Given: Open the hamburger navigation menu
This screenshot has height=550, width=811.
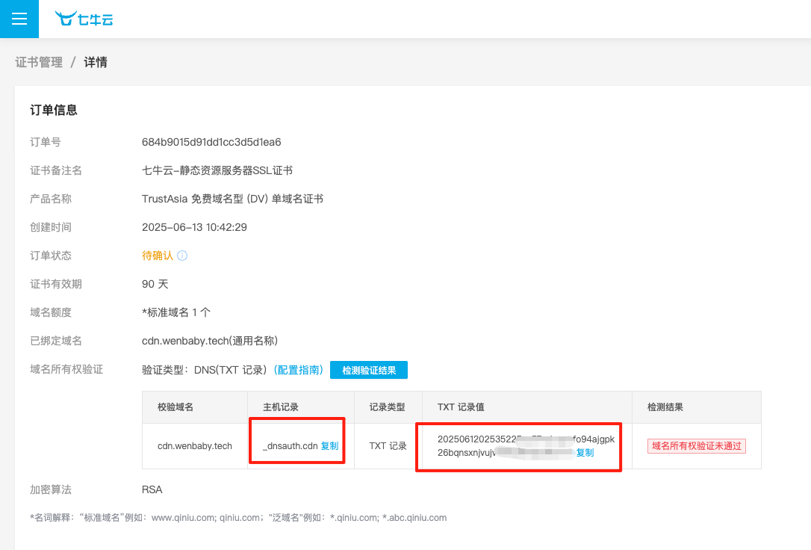Looking at the screenshot, I should click(x=19, y=19).
